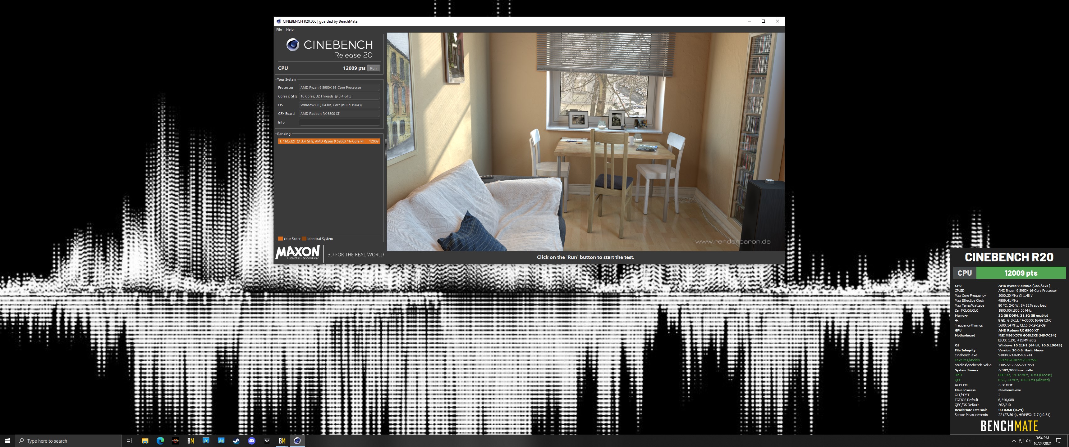Click the green 12009 pts bar in BenchMate overlay
This screenshot has width=1069, height=447.
(x=1021, y=273)
